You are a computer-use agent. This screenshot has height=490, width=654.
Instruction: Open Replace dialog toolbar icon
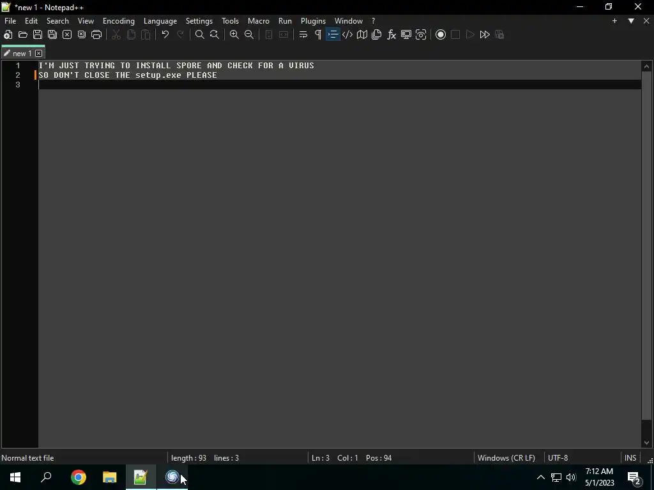coord(215,34)
